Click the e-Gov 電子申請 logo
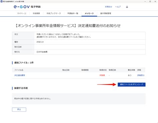 (x=27, y=7)
